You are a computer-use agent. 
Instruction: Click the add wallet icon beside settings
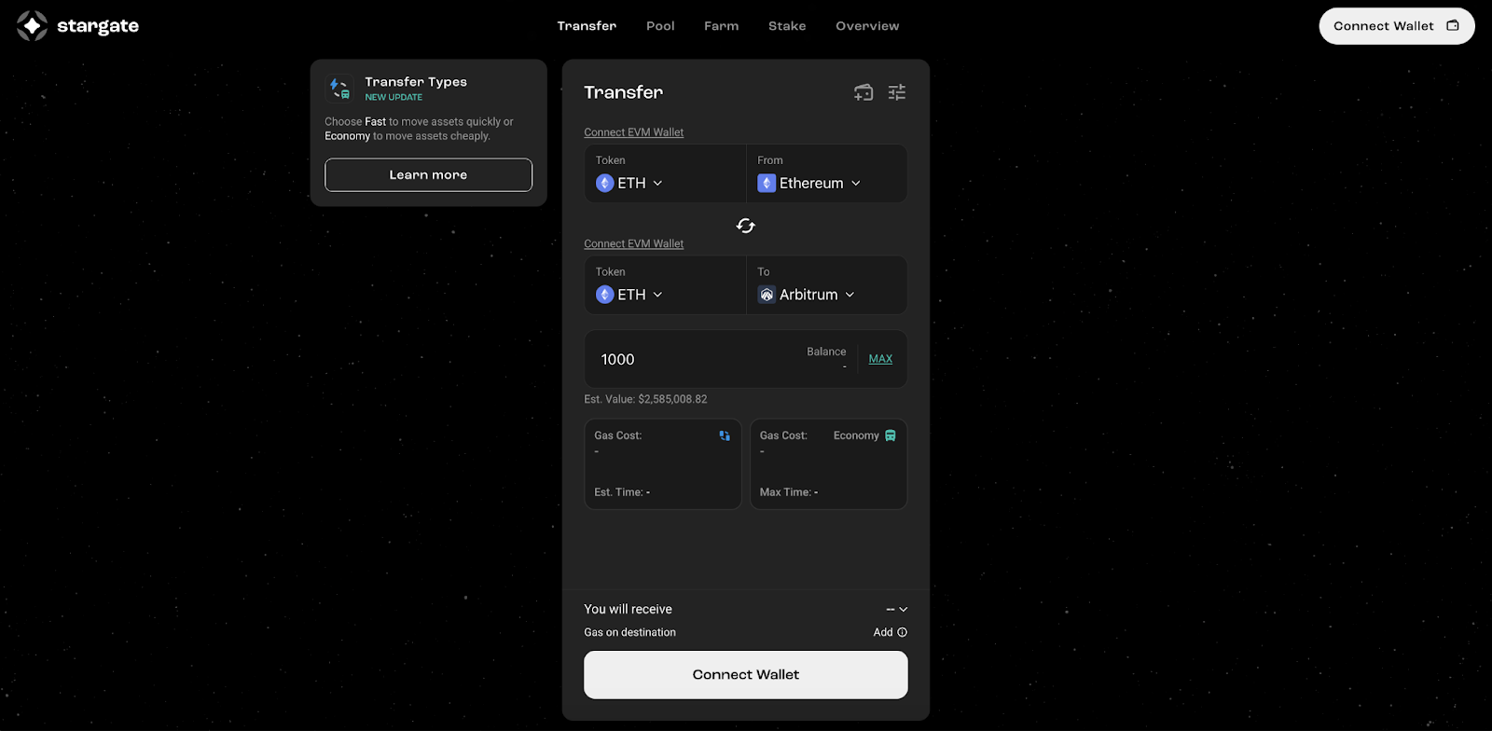coord(863,92)
